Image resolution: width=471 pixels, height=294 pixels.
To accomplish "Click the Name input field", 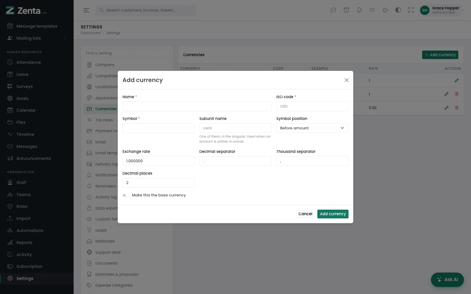I will [197, 106].
